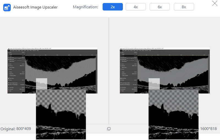Click the Aiseesoft Image Upscaler logo icon
This screenshot has height=140, width=220.
(x=7, y=7)
